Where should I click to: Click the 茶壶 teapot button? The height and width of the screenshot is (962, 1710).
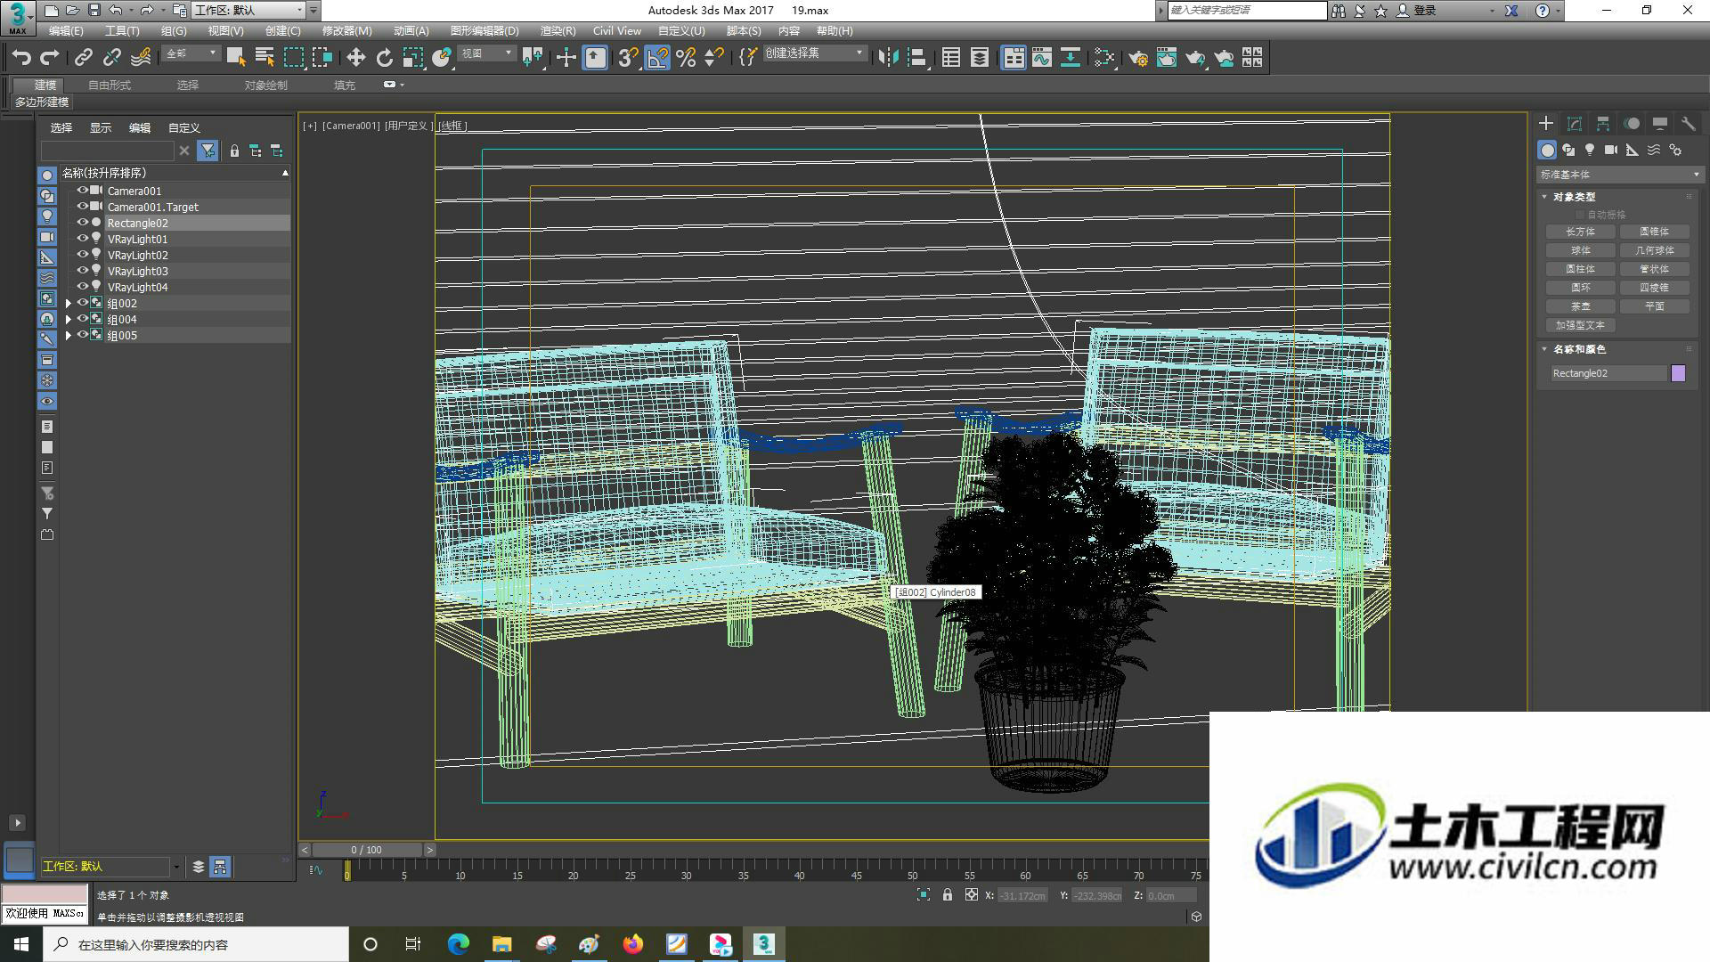click(x=1581, y=306)
